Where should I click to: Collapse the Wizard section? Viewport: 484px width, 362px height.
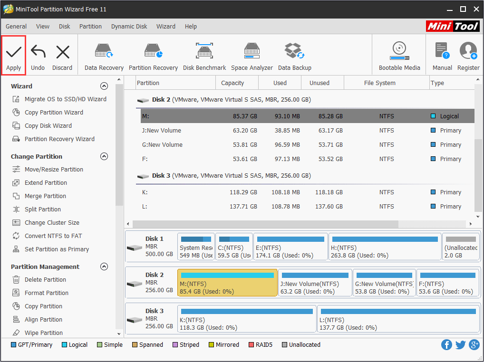coord(104,86)
